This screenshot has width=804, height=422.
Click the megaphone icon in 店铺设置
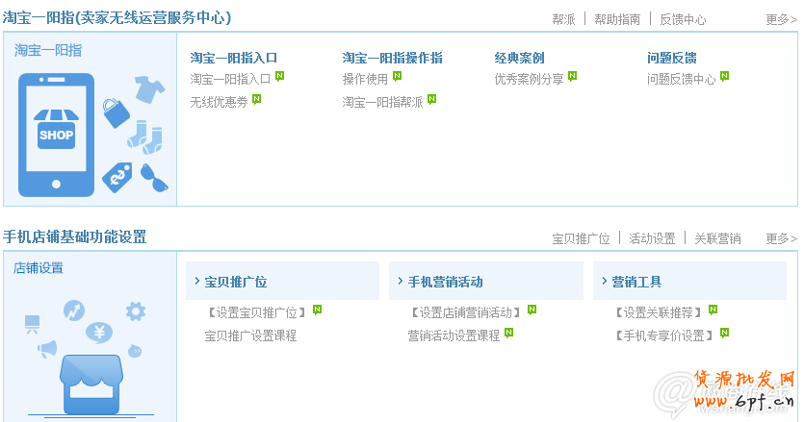[47, 349]
